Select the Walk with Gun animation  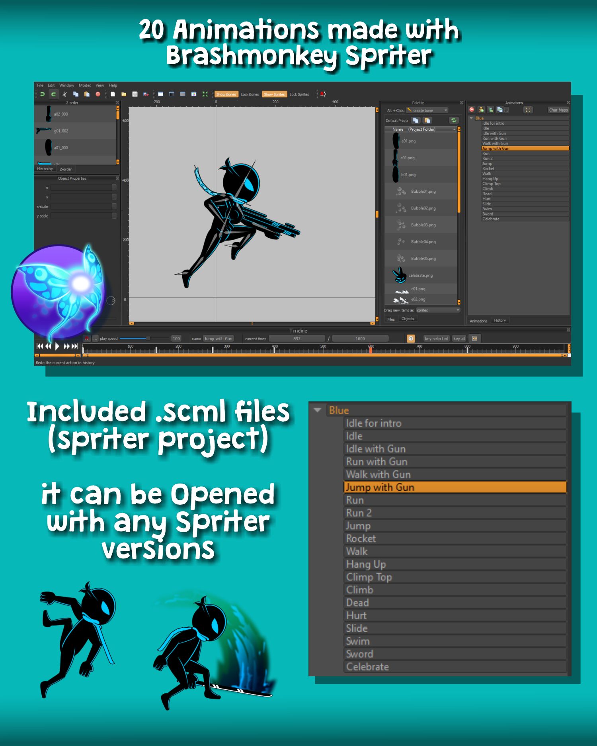click(495, 143)
